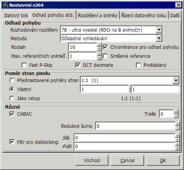Open the Řízení datového toku tab
The height and width of the screenshot is (170, 184).
coord(144,16)
